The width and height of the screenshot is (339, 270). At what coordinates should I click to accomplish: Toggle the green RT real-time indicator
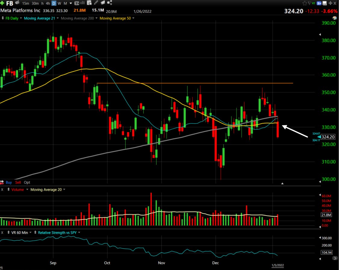tap(313, 3)
